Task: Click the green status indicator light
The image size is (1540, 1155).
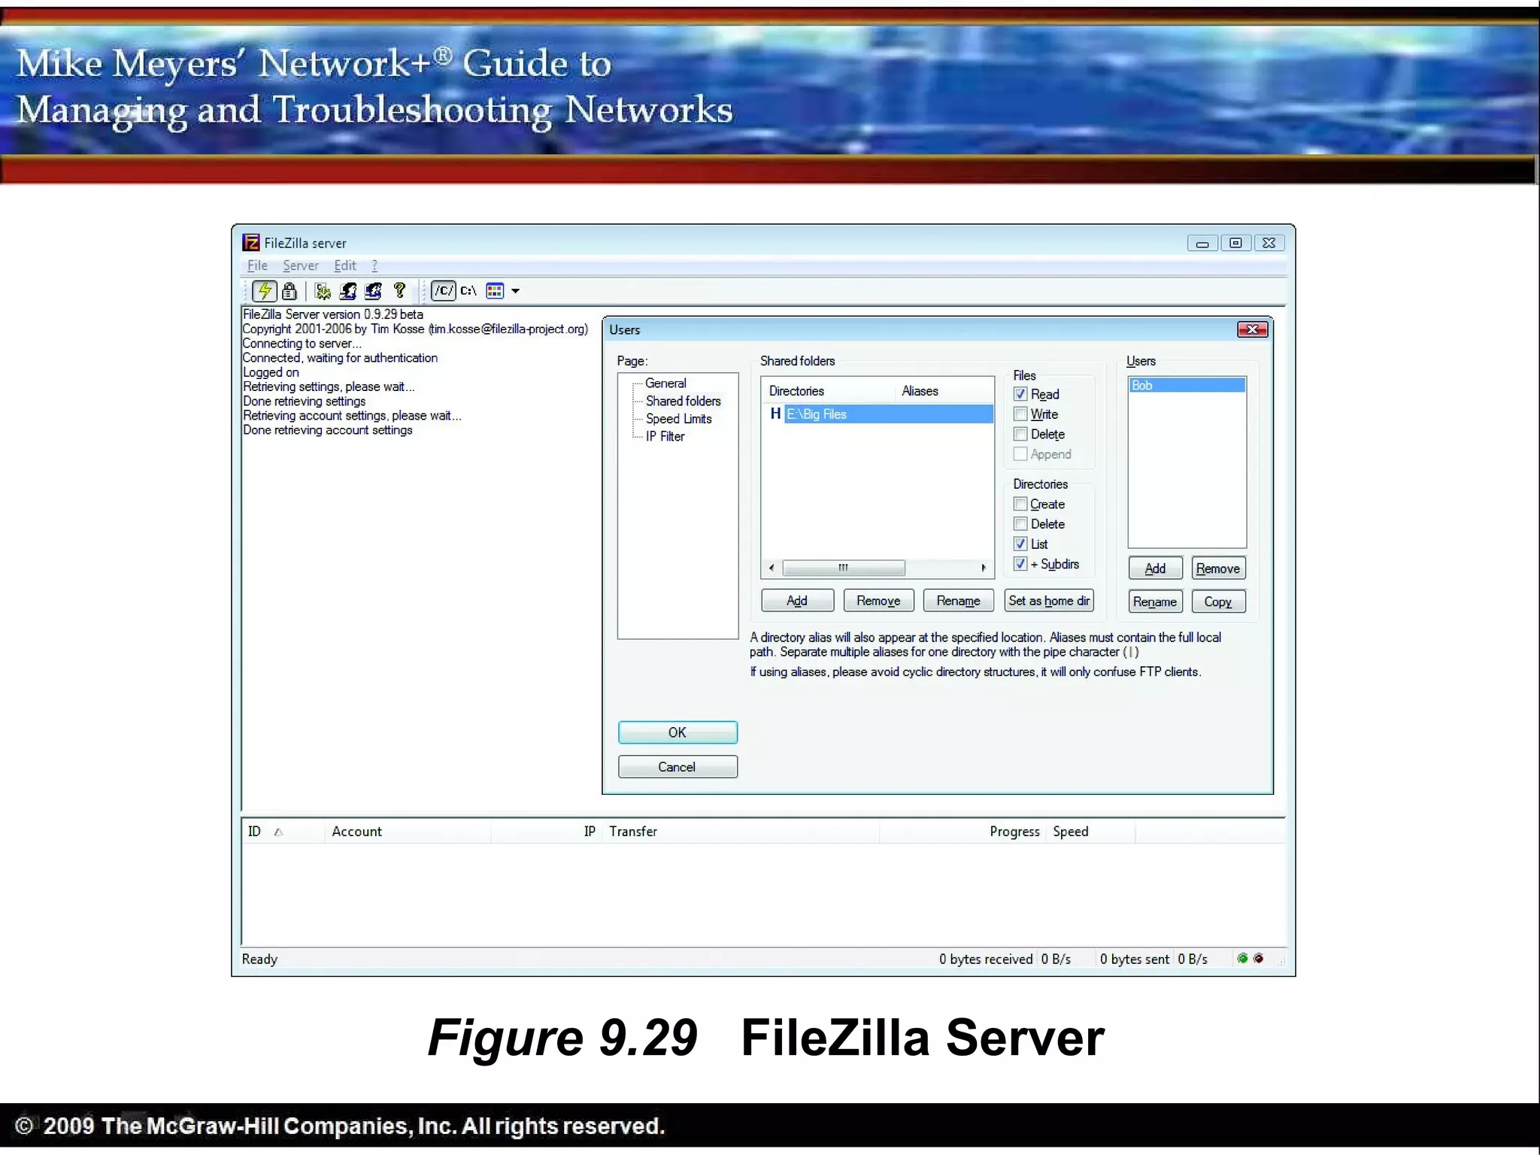Action: point(1242,958)
